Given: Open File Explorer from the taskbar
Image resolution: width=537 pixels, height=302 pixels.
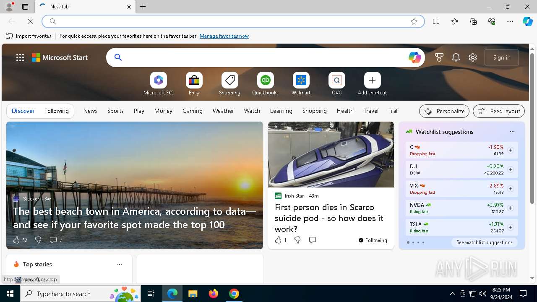Looking at the screenshot, I should tap(193, 294).
